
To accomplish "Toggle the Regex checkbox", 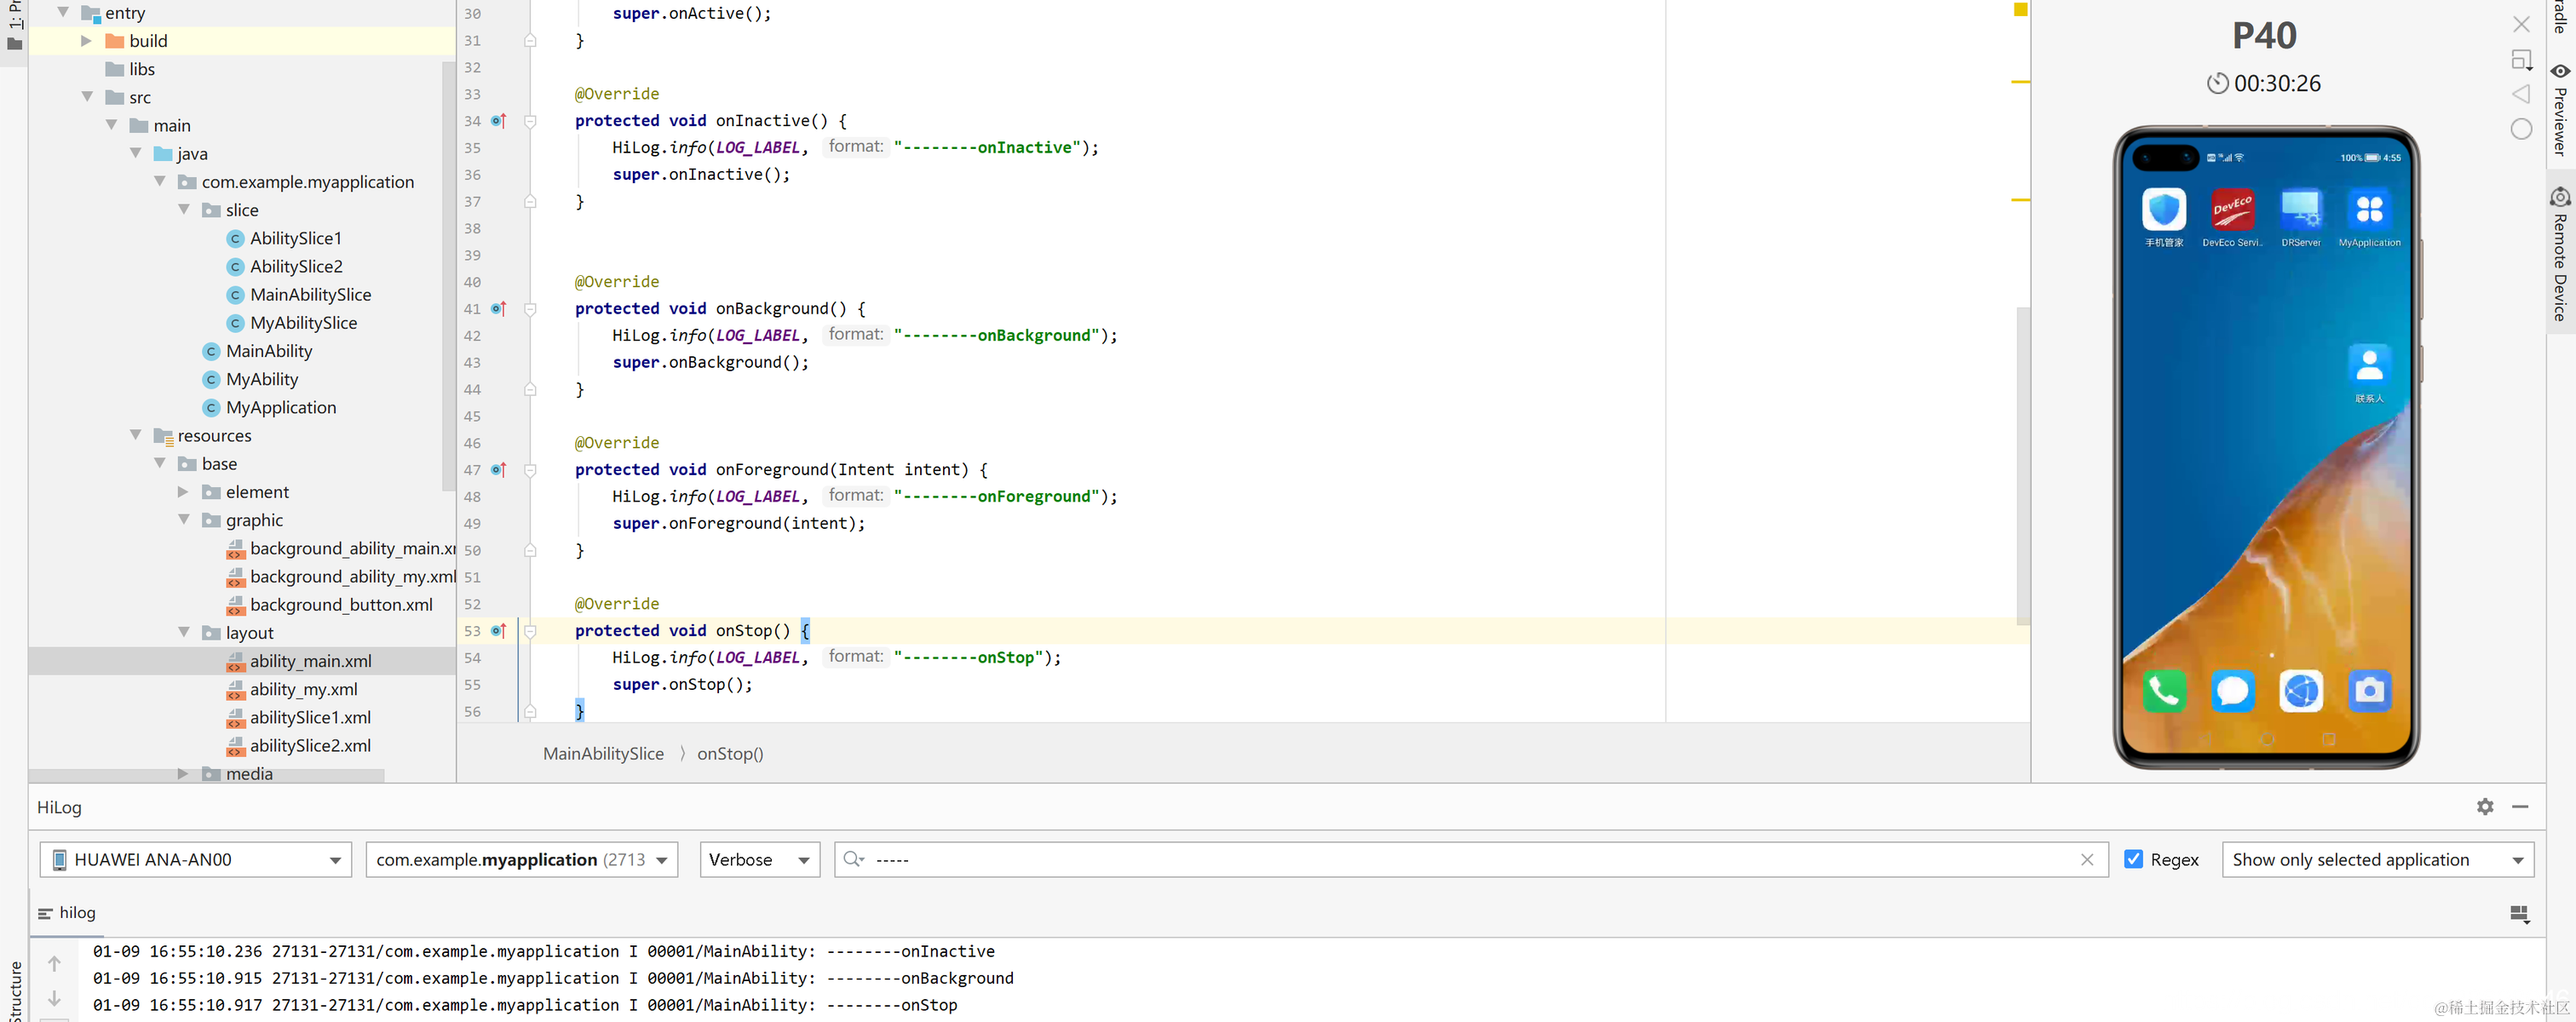I will tap(2133, 859).
